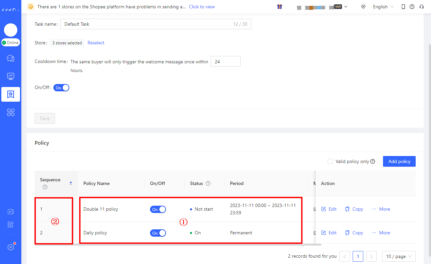Click the Status column help icon
The height and width of the screenshot is (264, 431).
coord(208,183)
